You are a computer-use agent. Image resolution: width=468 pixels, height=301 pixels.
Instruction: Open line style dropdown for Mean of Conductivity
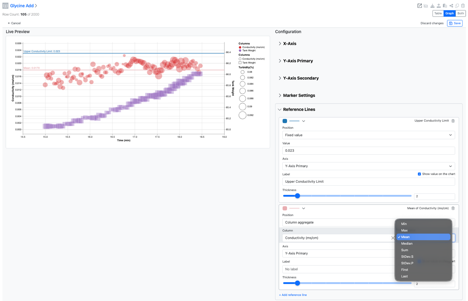coord(304,208)
